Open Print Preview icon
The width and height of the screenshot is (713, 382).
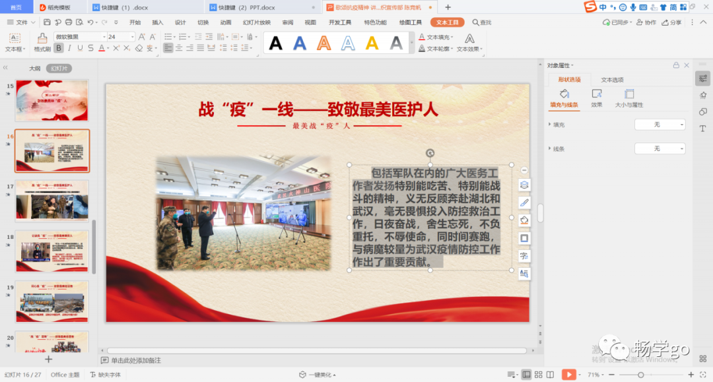[79, 22]
